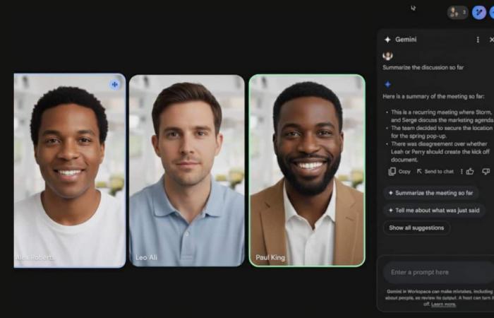This screenshot has height=318, width=494.
Task: Click the Gemini sparkle logo in header
Action: pos(387,40)
